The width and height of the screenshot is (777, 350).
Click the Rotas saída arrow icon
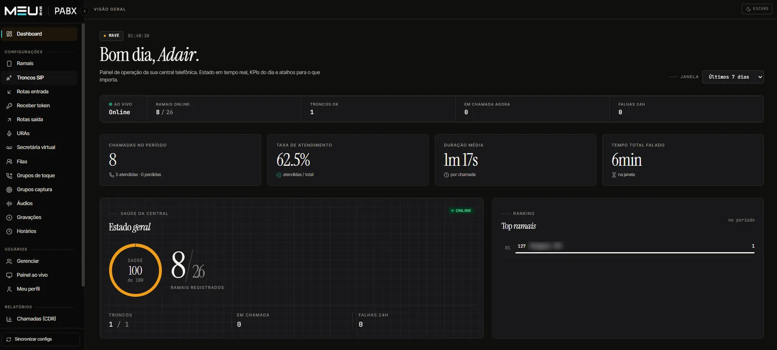tap(9, 120)
